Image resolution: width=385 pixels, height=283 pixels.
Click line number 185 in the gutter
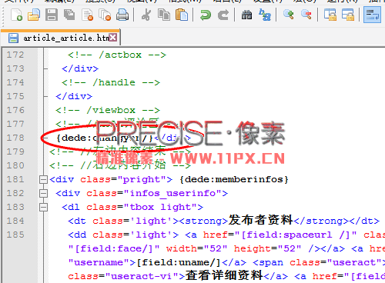15,235
